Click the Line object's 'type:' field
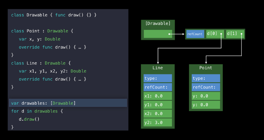Viewport: 264px width, 140px height. pyautogui.click(x=158, y=78)
